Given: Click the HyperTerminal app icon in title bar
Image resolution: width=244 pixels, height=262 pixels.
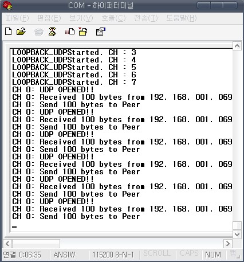Looking at the screenshot, I should 7,6.
